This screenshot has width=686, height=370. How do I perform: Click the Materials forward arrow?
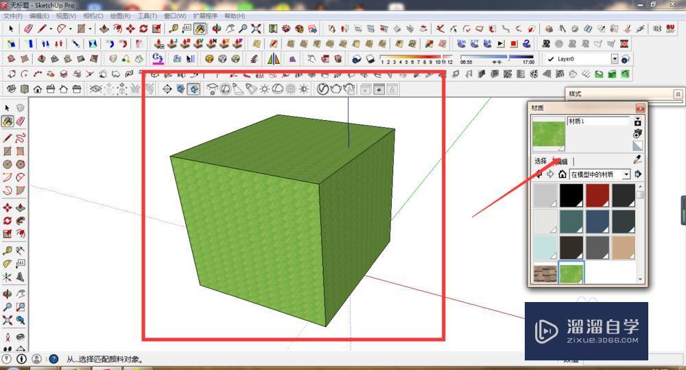click(x=550, y=174)
